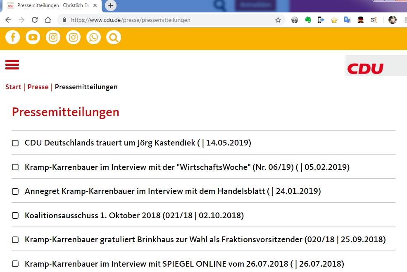Screen dimensions: 407x272
Task: Tick the SPIEGEL ONLINE interview checkbox
Action: (15, 264)
